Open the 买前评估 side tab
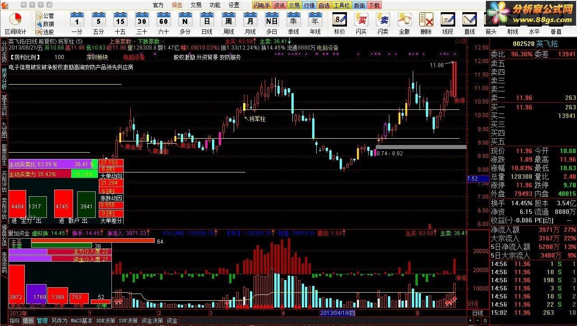Viewport: 577px width, 326px height. pyautogui.click(x=4, y=181)
